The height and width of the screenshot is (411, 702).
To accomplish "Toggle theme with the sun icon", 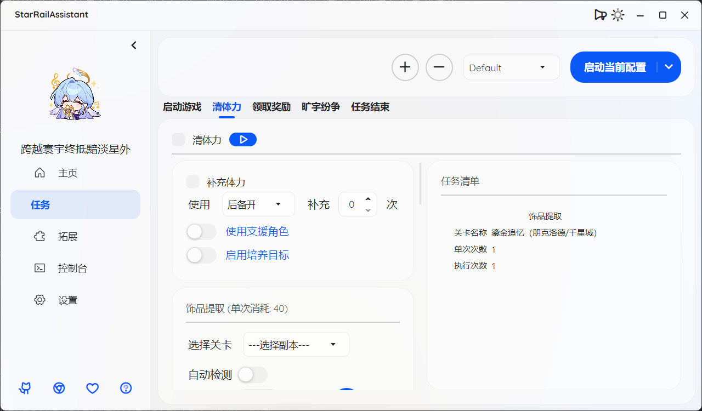I will (x=618, y=15).
